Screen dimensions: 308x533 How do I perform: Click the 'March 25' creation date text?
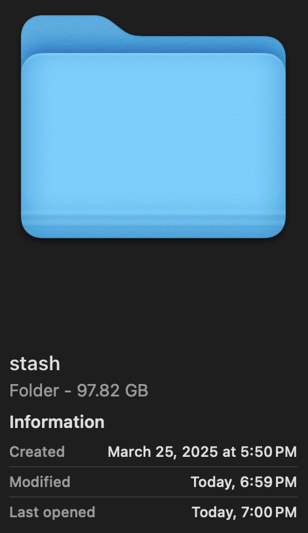click(x=142, y=452)
